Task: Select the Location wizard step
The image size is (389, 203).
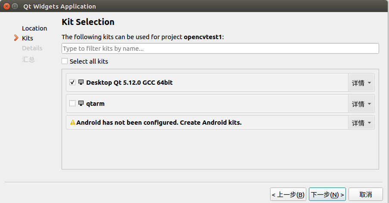Action: (34, 28)
